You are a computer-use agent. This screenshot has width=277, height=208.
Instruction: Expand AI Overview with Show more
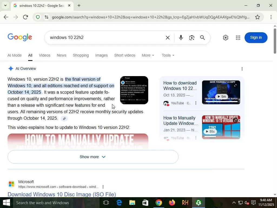[93, 157]
